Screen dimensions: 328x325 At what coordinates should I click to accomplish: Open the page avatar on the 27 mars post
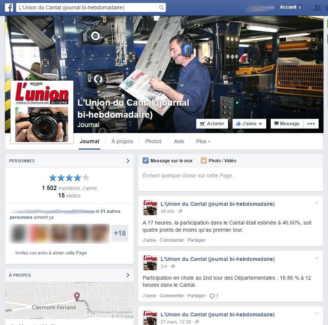coord(150,318)
